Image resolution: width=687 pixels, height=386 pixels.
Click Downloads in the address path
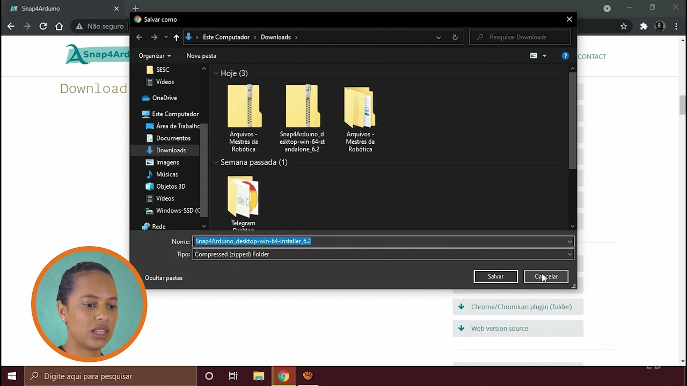coord(276,38)
